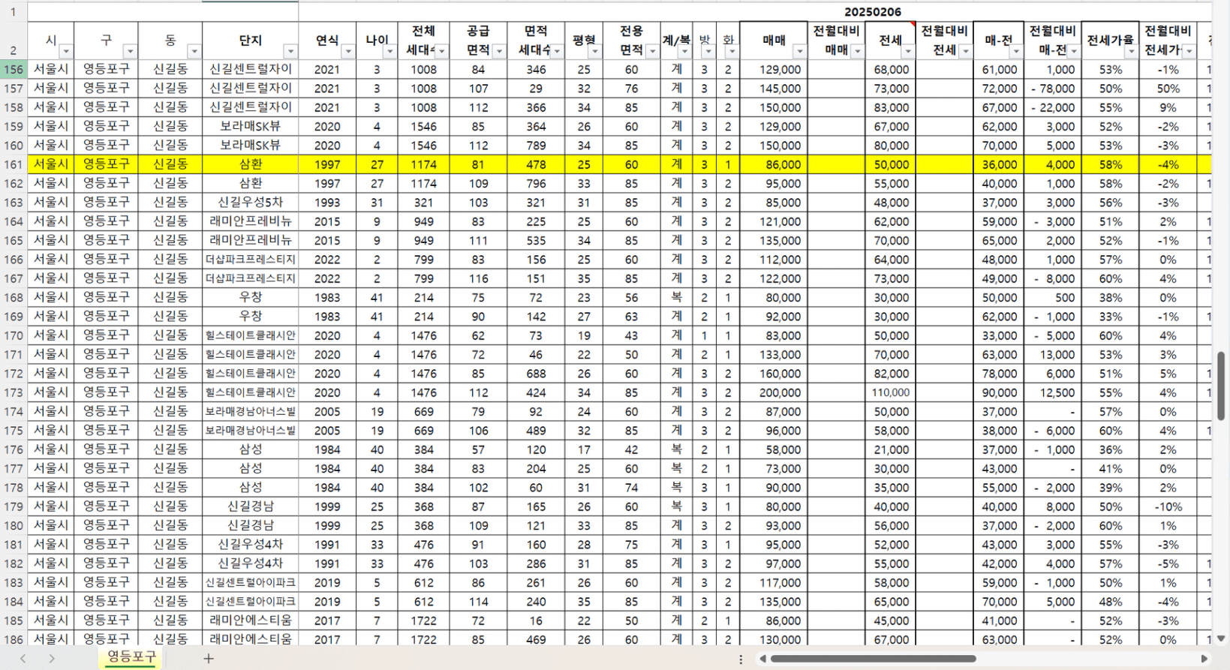Open filter dropdown for 전용 면적 column

(652, 51)
